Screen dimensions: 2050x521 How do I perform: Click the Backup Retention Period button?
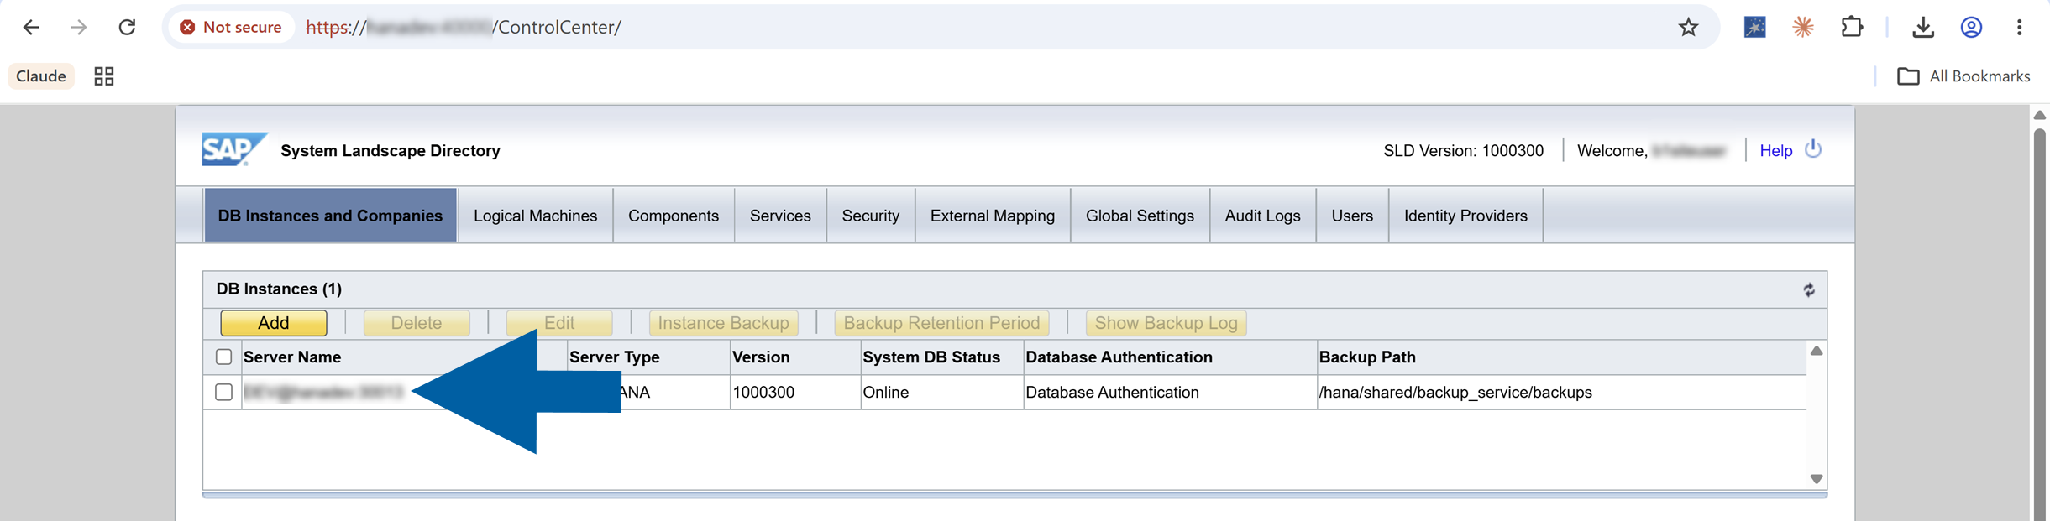(941, 323)
